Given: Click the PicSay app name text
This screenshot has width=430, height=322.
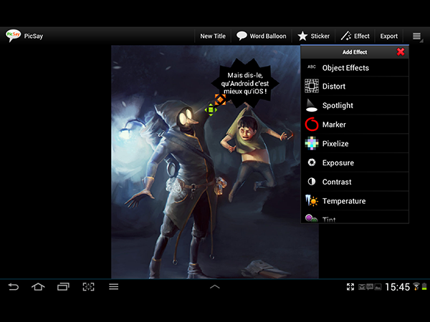Looking at the screenshot, I should [x=34, y=36].
